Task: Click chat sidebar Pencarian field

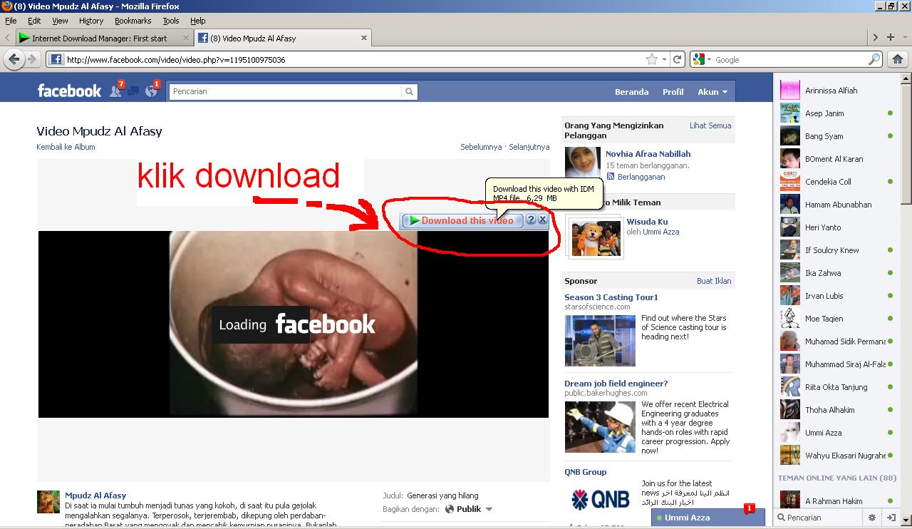Action: (x=819, y=518)
